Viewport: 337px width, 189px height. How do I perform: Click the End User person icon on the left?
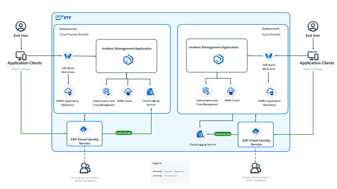(21, 27)
